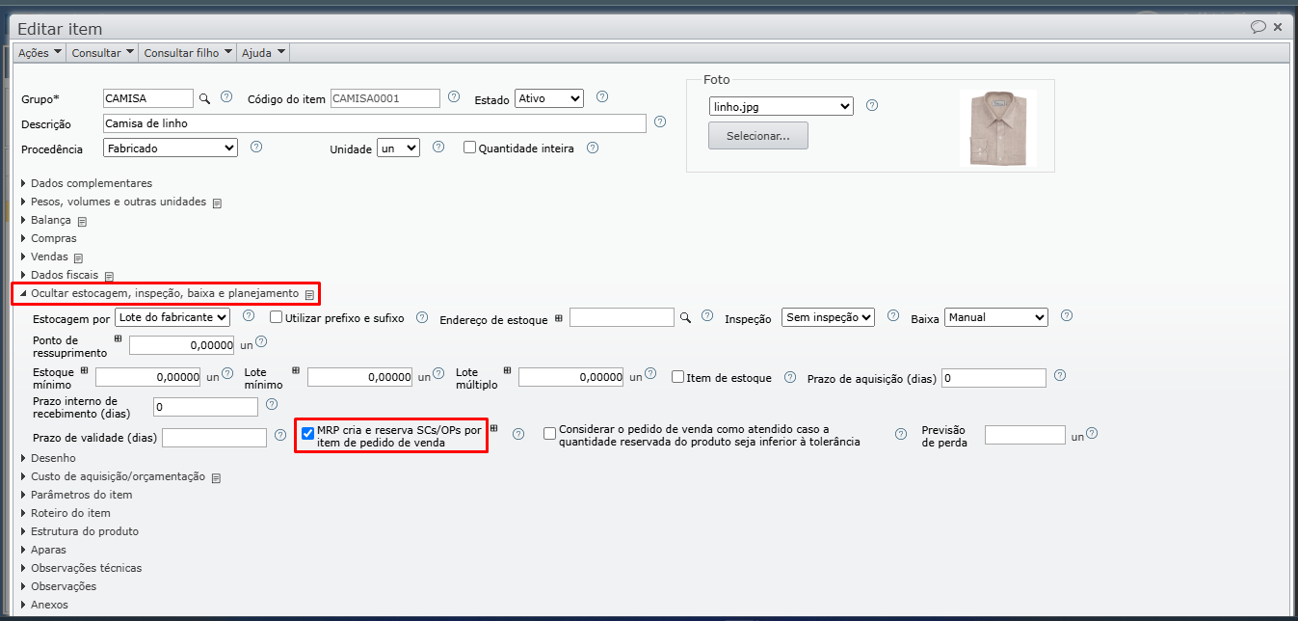
Task: Click notes icon beside Vendas
Action: (x=78, y=258)
